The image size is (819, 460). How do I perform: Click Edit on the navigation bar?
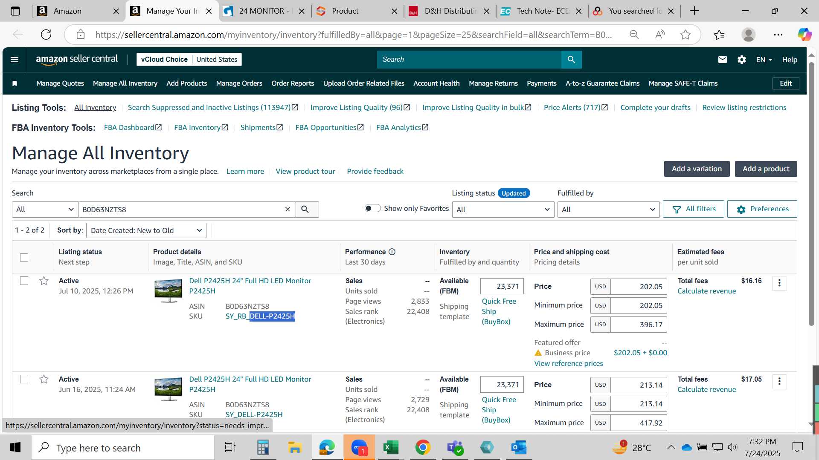click(786, 83)
